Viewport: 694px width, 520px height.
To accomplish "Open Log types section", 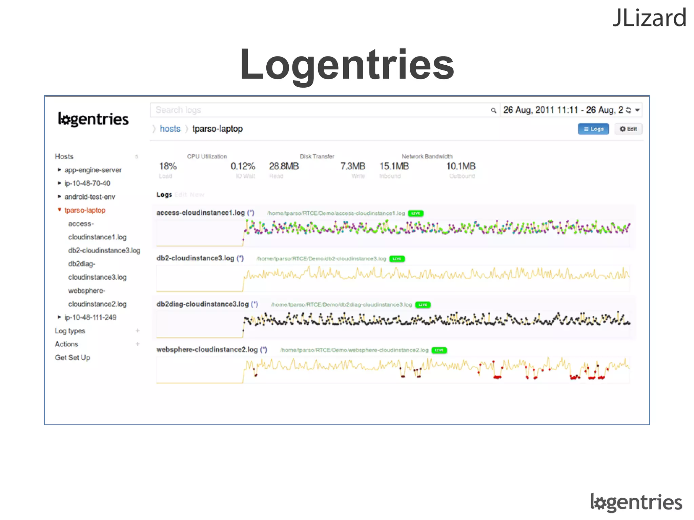I will [70, 331].
